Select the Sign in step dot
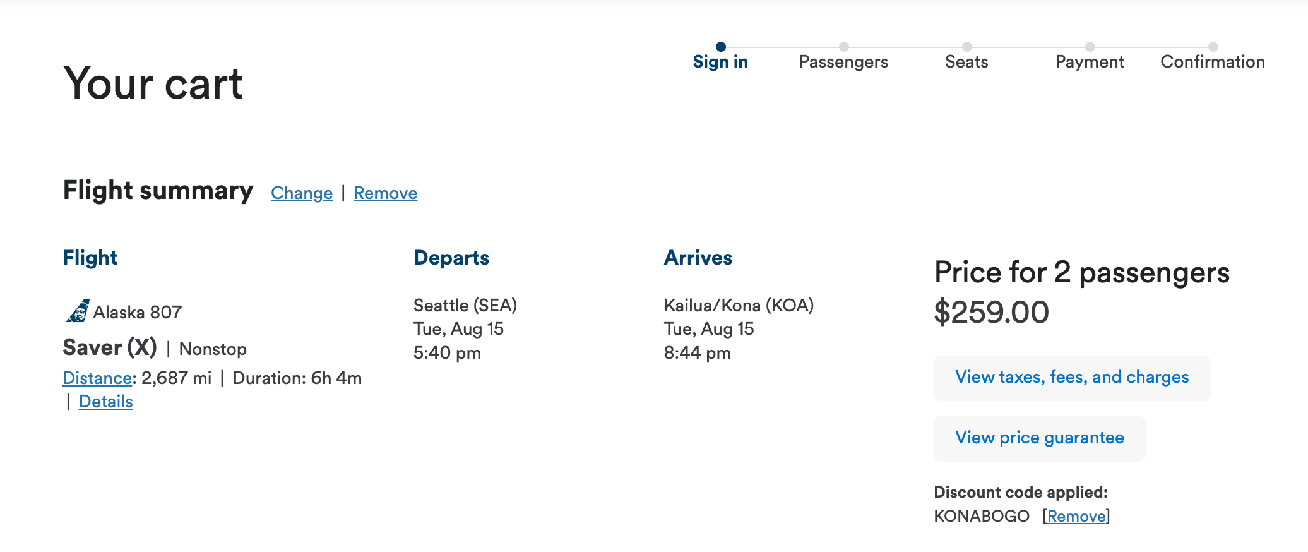The image size is (1308, 552). [721, 46]
